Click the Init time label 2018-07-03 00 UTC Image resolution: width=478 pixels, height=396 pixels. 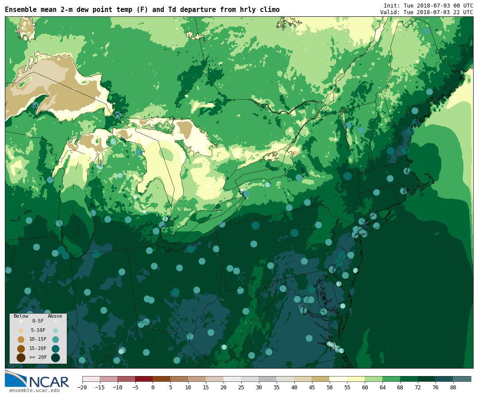pos(428,5)
